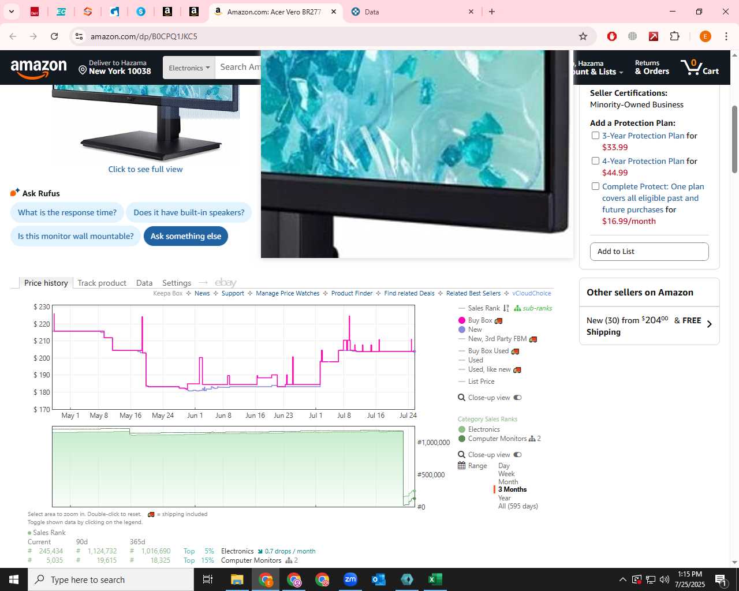
Task: Open a new browser tab
Action: [492, 12]
